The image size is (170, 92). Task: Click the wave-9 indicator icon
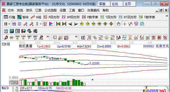pyautogui.click(x=31, y=24)
